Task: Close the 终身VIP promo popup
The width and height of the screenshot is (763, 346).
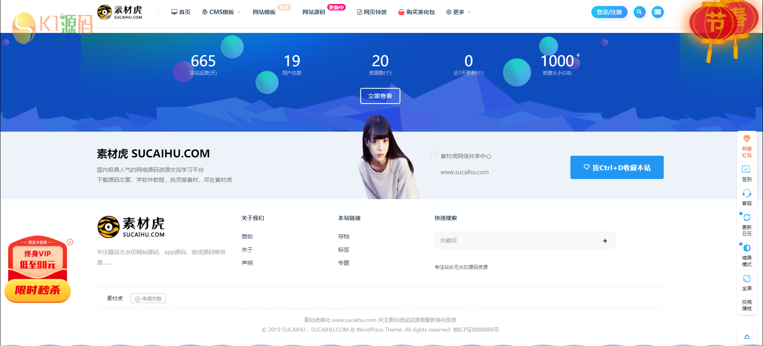Action: [70, 242]
